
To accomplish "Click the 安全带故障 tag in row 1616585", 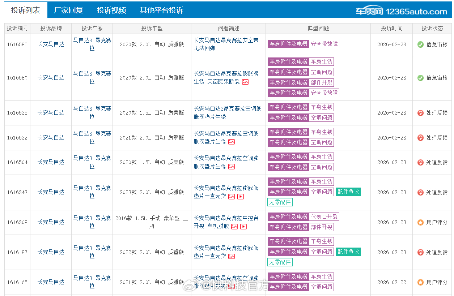I will [324, 44].
